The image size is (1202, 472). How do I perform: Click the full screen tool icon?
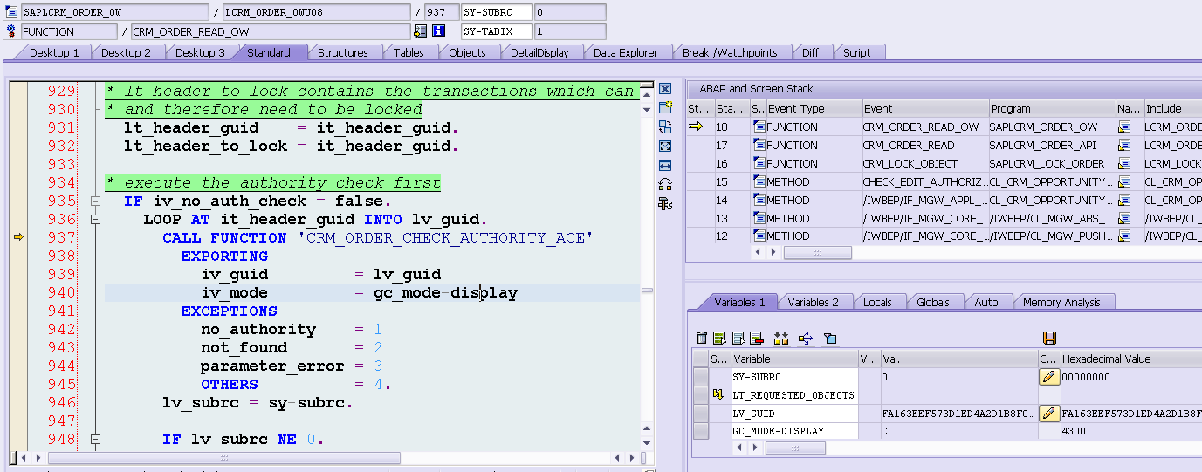pyautogui.click(x=665, y=146)
